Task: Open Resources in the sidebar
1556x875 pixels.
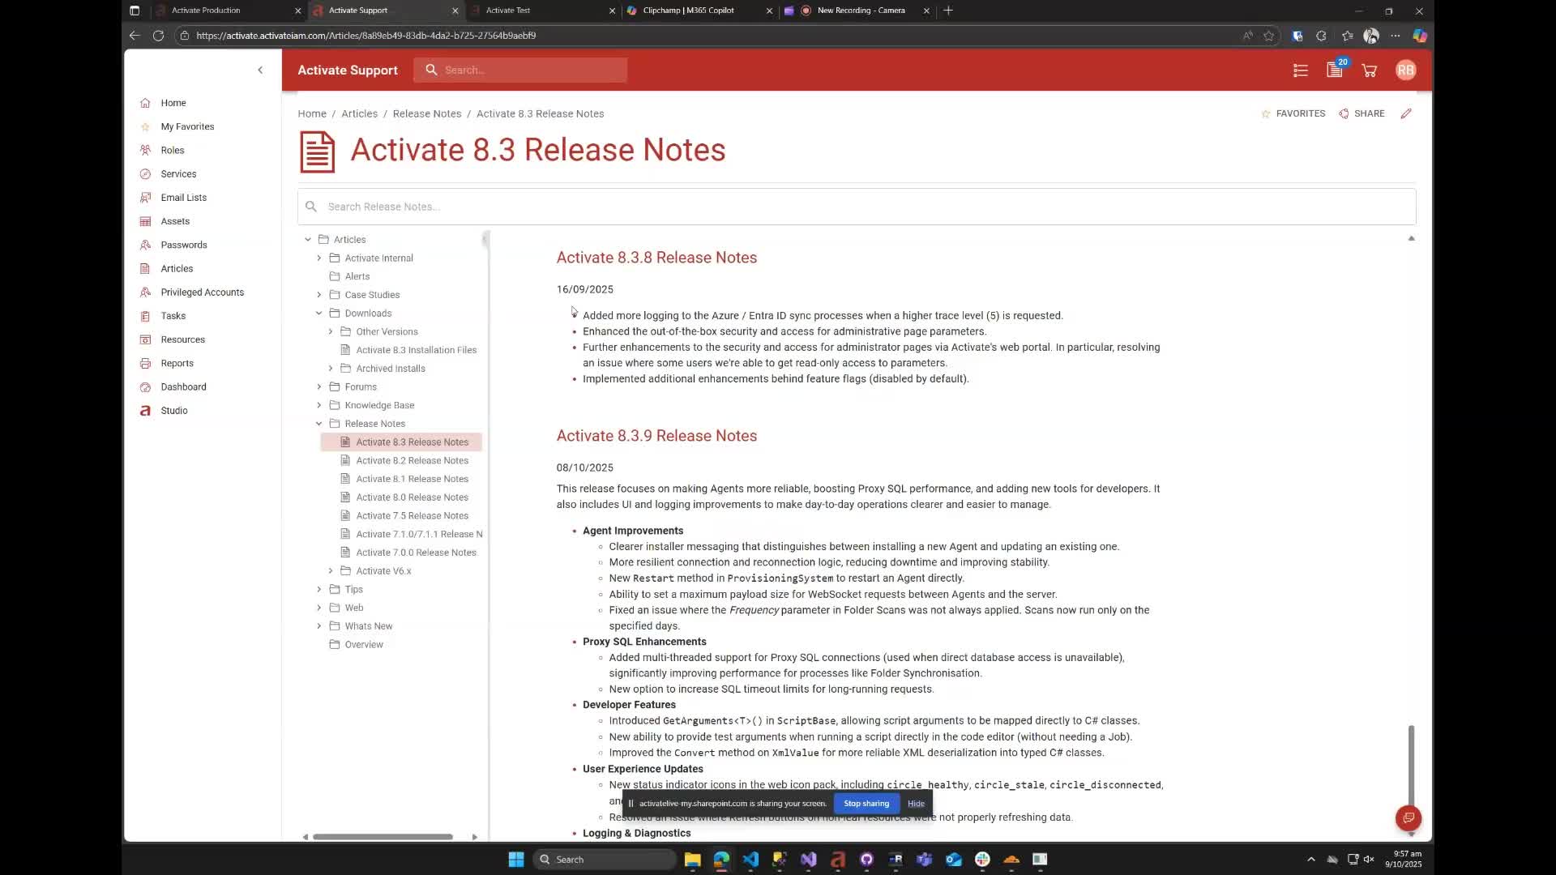Action: [x=182, y=339]
